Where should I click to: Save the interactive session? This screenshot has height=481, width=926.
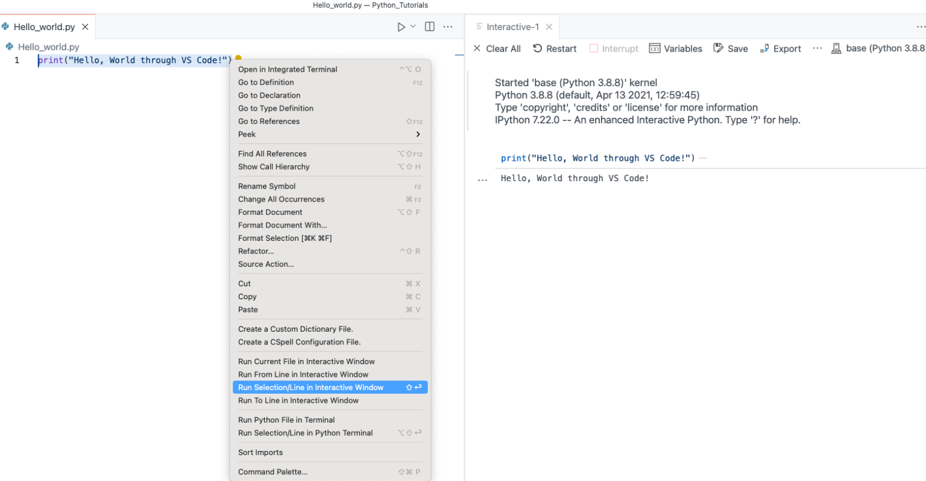[731, 48]
